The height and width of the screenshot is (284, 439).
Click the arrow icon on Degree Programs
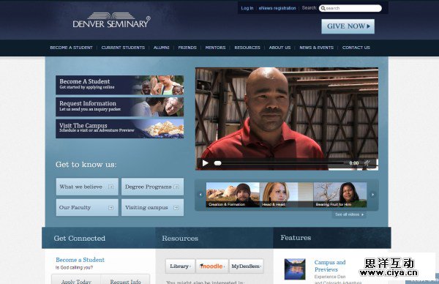pos(176,187)
